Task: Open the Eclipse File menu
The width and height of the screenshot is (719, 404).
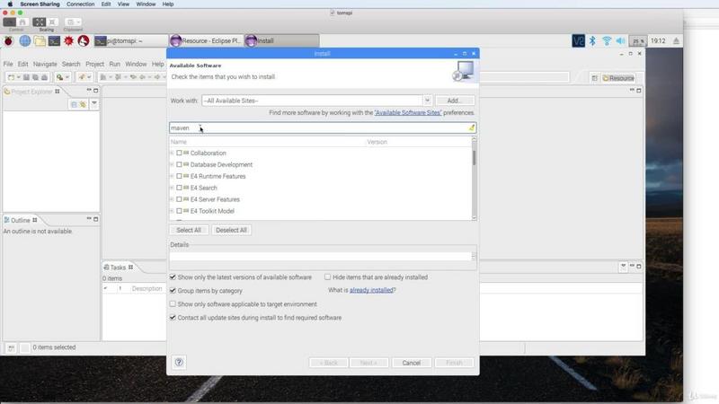Action: 8,64
